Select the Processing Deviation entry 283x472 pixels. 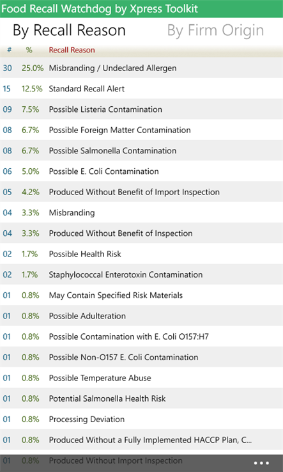pyautogui.click(x=141, y=419)
